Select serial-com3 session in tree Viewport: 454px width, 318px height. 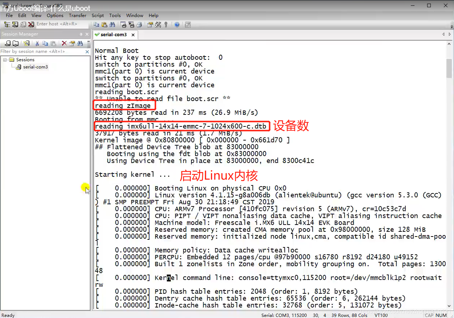36,67
